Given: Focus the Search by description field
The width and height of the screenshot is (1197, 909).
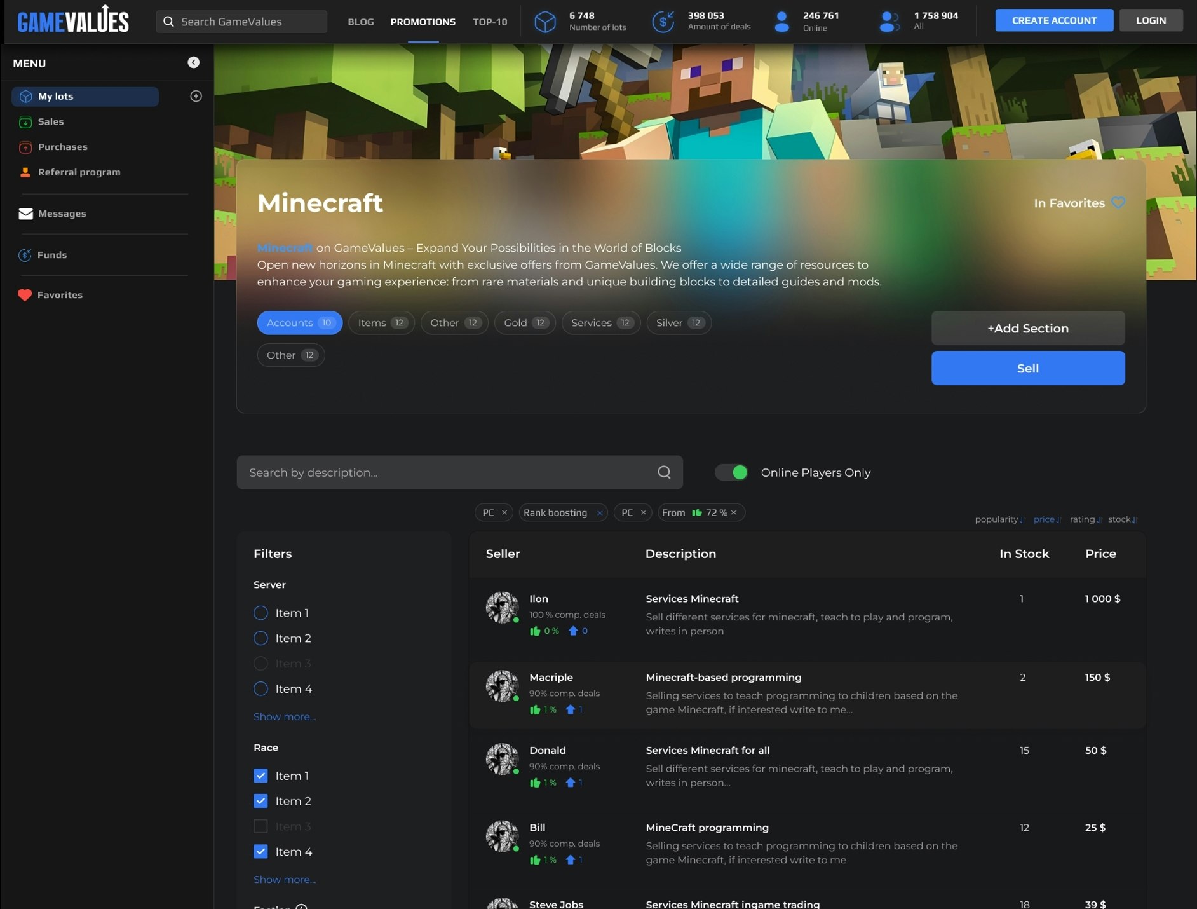Looking at the screenshot, I should [x=459, y=472].
